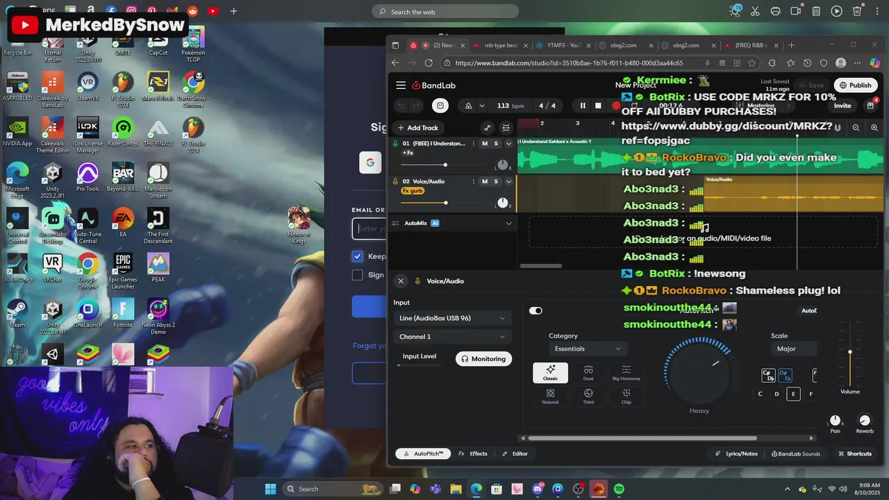Click the Invite button
This screenshot has width=889, height=500.
842,106
